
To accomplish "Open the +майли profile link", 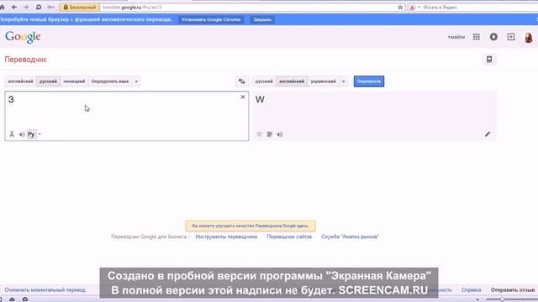I will [456, 37].
